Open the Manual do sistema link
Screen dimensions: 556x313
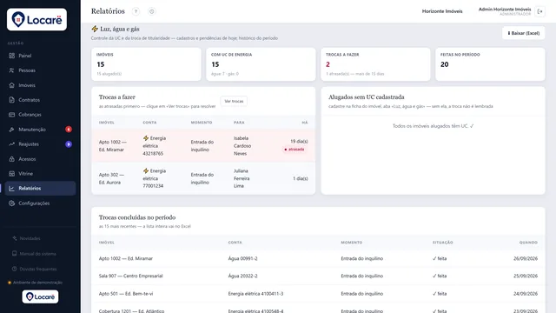37,253
